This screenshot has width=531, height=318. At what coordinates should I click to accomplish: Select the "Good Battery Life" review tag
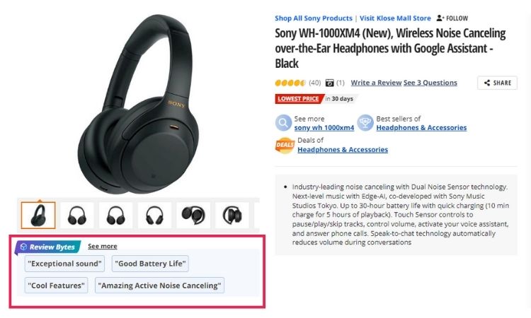(x=150, y=264)
